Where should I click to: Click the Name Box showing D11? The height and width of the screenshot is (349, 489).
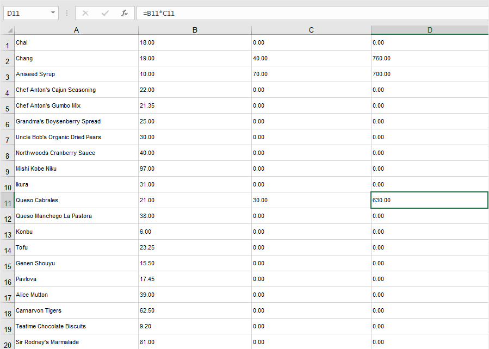pos(27,13)
